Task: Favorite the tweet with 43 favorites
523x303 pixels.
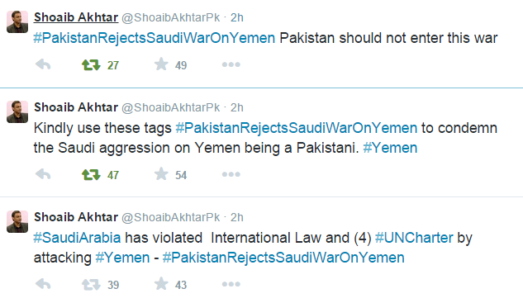Action: (161, 284)
